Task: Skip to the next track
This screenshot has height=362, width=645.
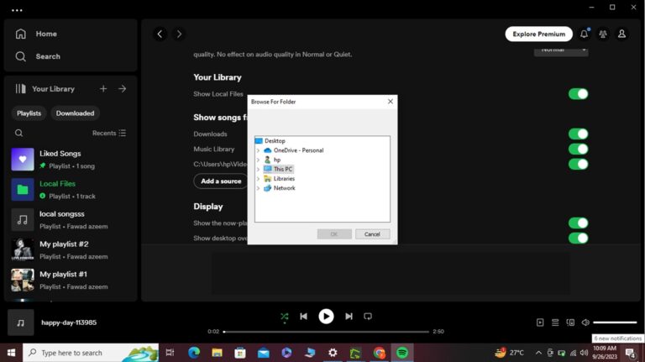Action: pyautogui.click(x=349, y=317)
